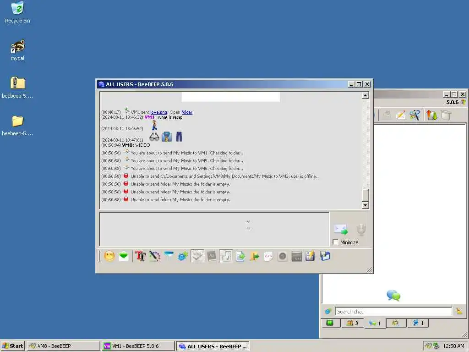
Task: Click the VM8: VIDEO message text
Action: [x=136, y=145]
